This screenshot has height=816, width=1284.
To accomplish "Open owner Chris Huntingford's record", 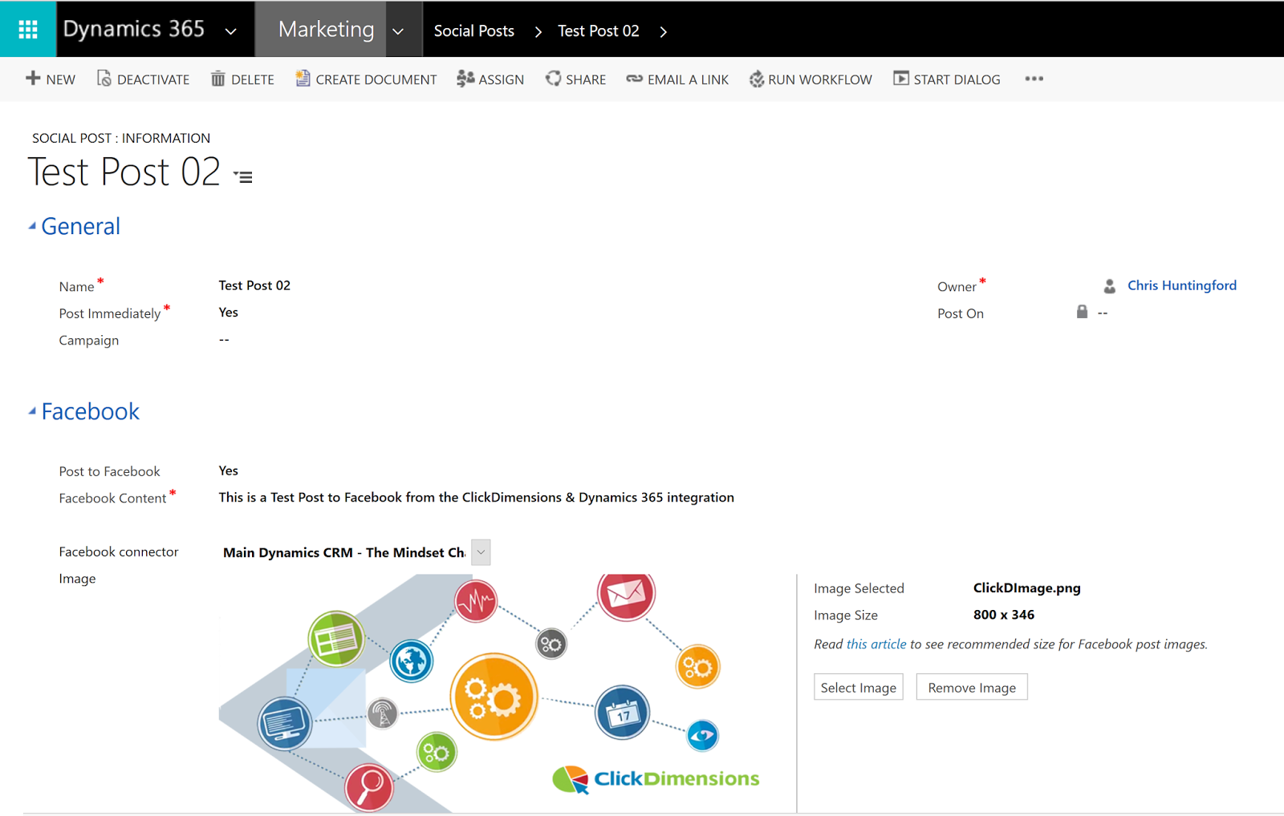I will point(1182,285).
